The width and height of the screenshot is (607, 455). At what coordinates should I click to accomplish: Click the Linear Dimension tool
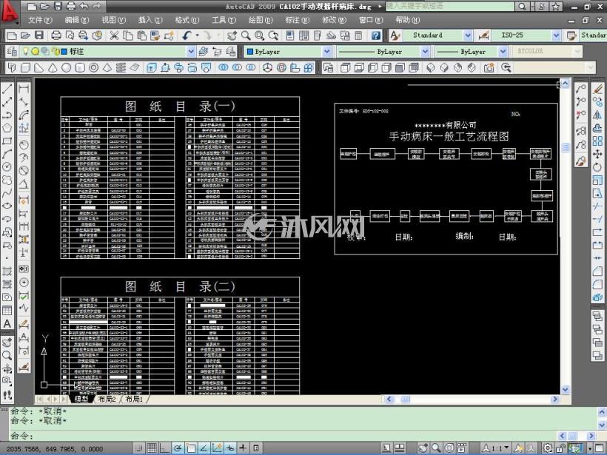click(24, 89)
